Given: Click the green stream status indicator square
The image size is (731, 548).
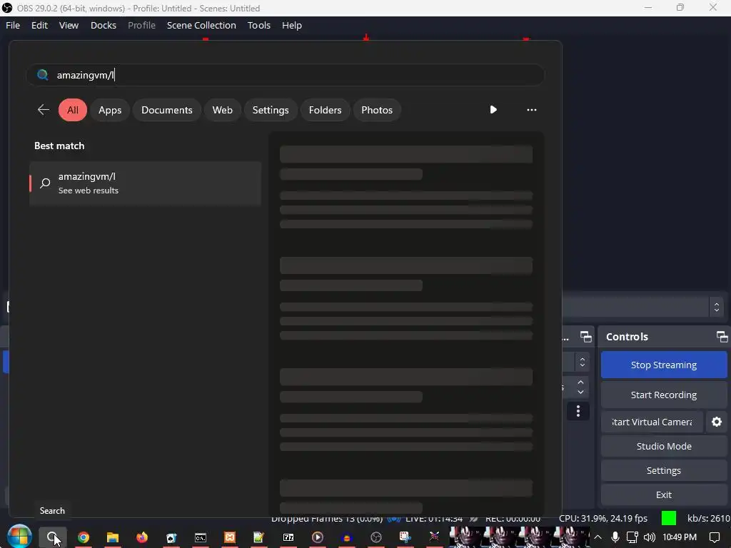Looking at the screenshot, I should click(668, 518).
